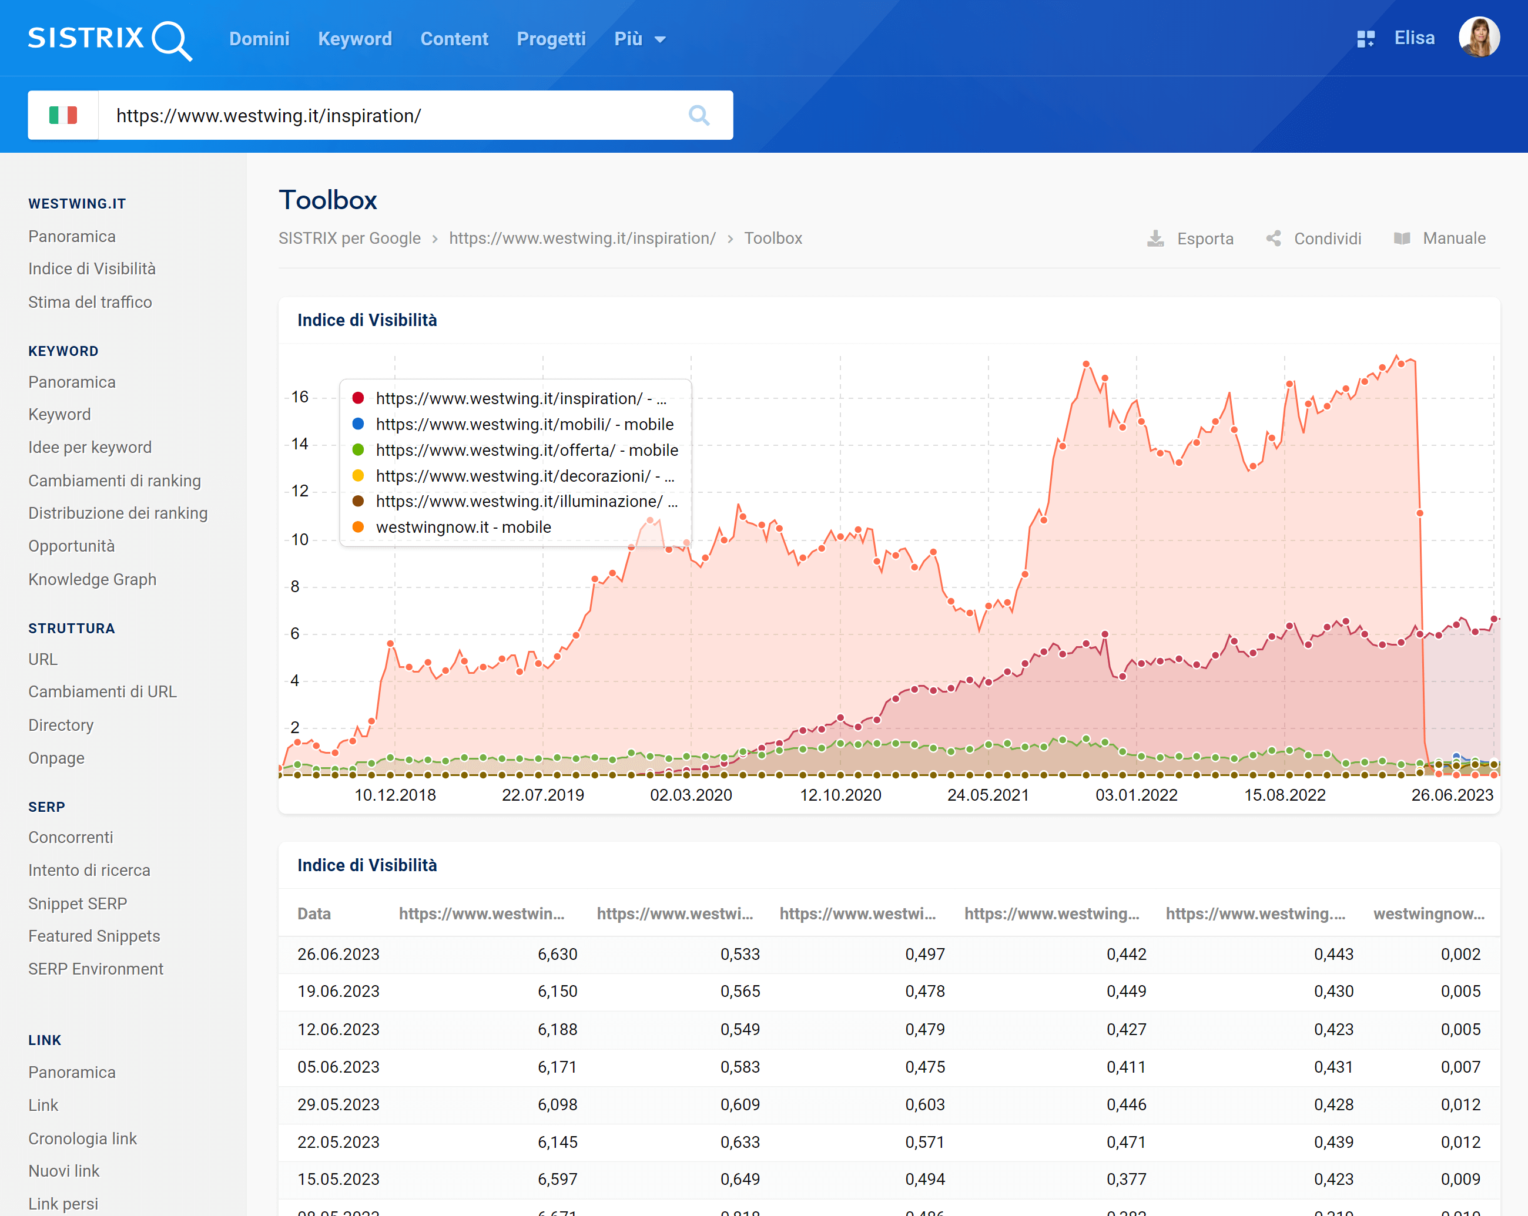This screenshot has width=1528, height=1216.
Task: Click date 29.05.2023 row
Action: 339,1105
